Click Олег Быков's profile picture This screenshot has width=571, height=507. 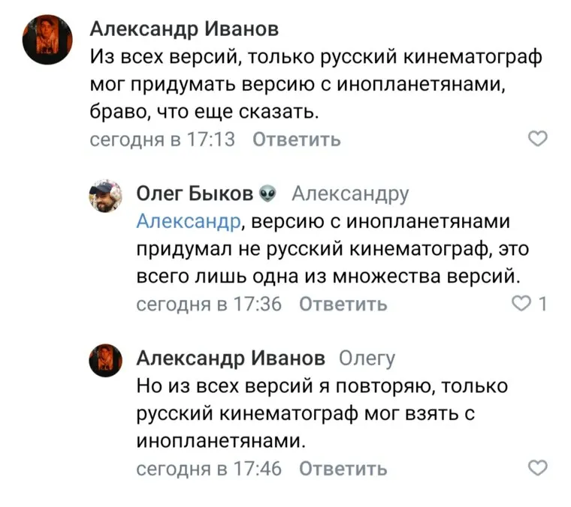click(106, 197)
